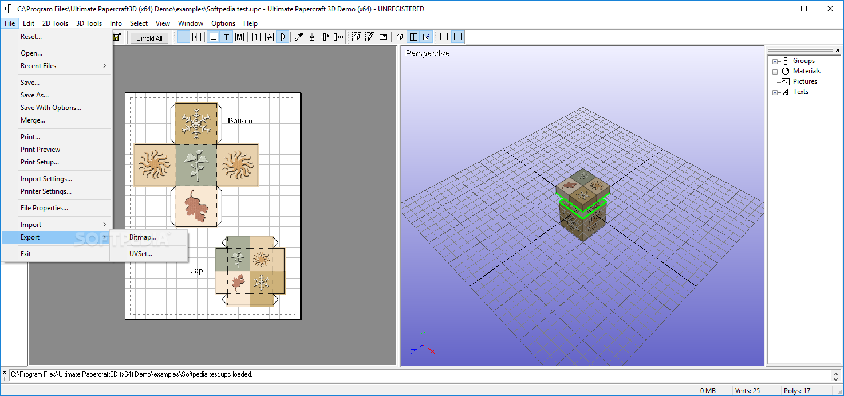
Task: Toggle the axis display icon
Action: pyautogui.click(x=427, y=37)
